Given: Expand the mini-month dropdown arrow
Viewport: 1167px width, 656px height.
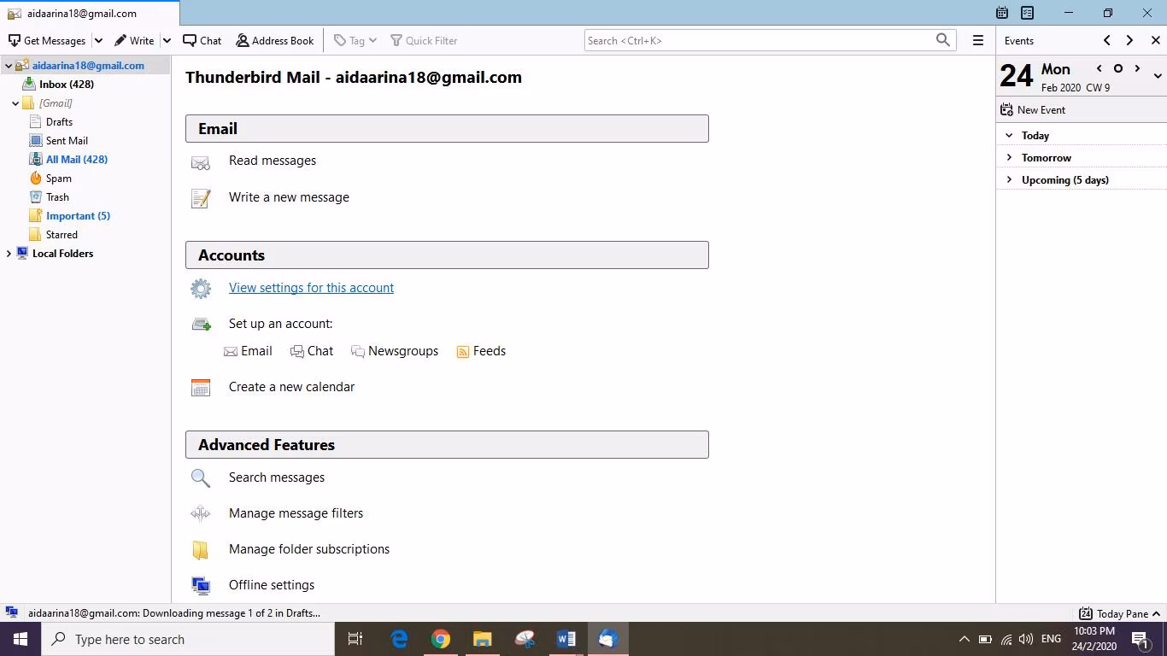Looking at the screenshot, I should point(1158,76).
